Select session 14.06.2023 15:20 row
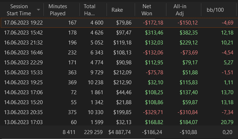This screenshot has width=238, height=139. (x=119, y=102)
